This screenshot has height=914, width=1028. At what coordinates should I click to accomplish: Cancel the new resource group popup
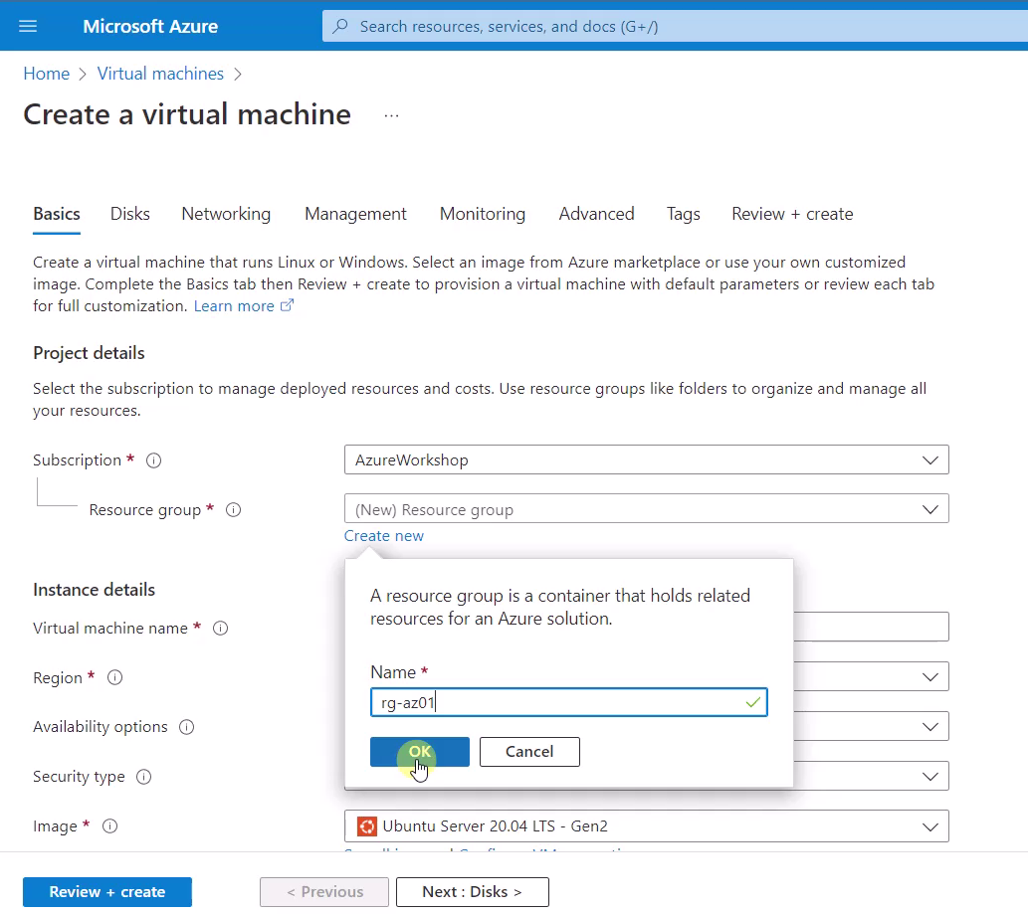point(529,752)
